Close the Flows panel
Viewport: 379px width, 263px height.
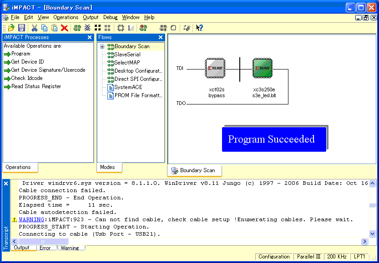[x=161, y=37]
